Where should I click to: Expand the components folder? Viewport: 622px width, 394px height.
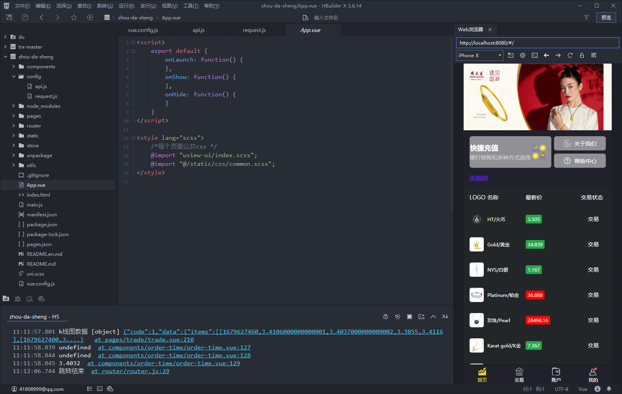[14, 66]
